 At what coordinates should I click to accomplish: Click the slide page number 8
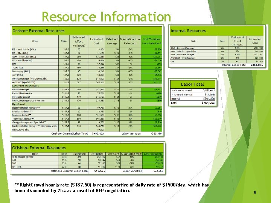tap(255, 192)
